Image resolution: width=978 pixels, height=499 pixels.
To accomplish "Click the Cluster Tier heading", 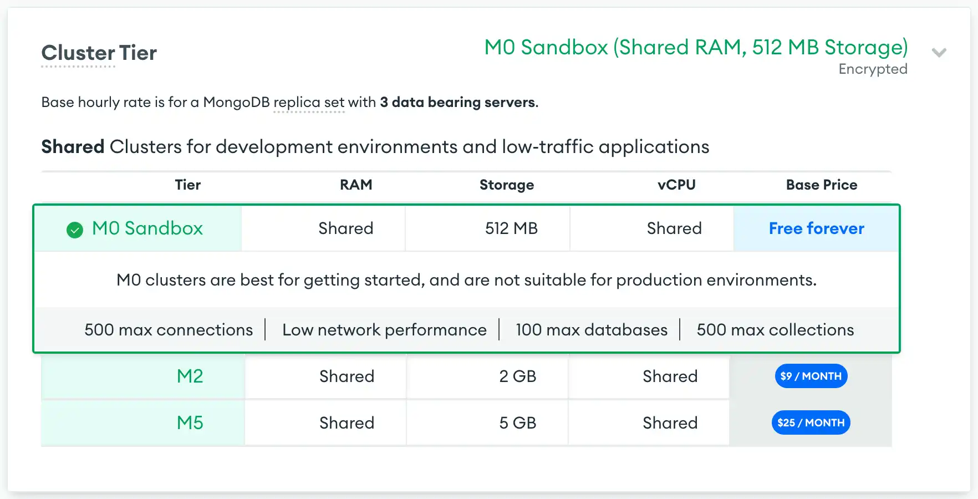I will tap(99, 53).
